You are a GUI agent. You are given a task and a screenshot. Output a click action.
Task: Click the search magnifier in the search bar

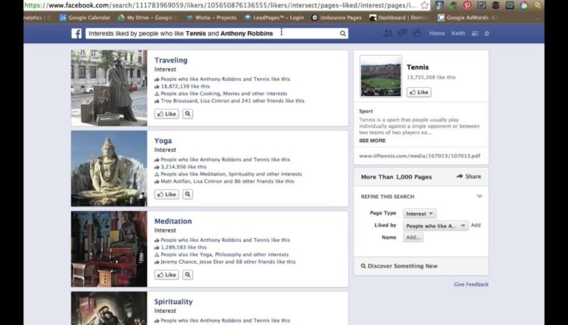tap(342, 33)
